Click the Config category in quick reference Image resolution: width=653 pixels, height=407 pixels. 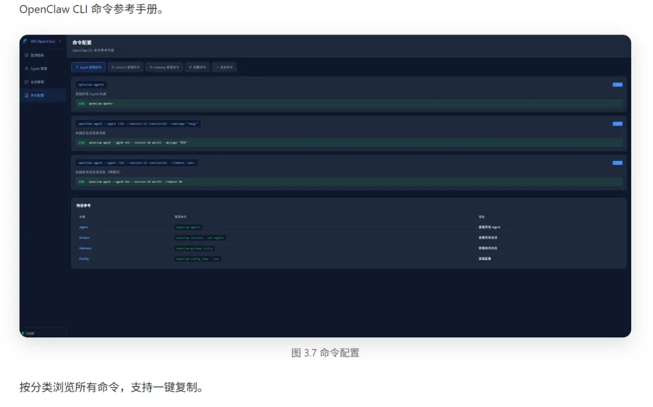(83, 259)
